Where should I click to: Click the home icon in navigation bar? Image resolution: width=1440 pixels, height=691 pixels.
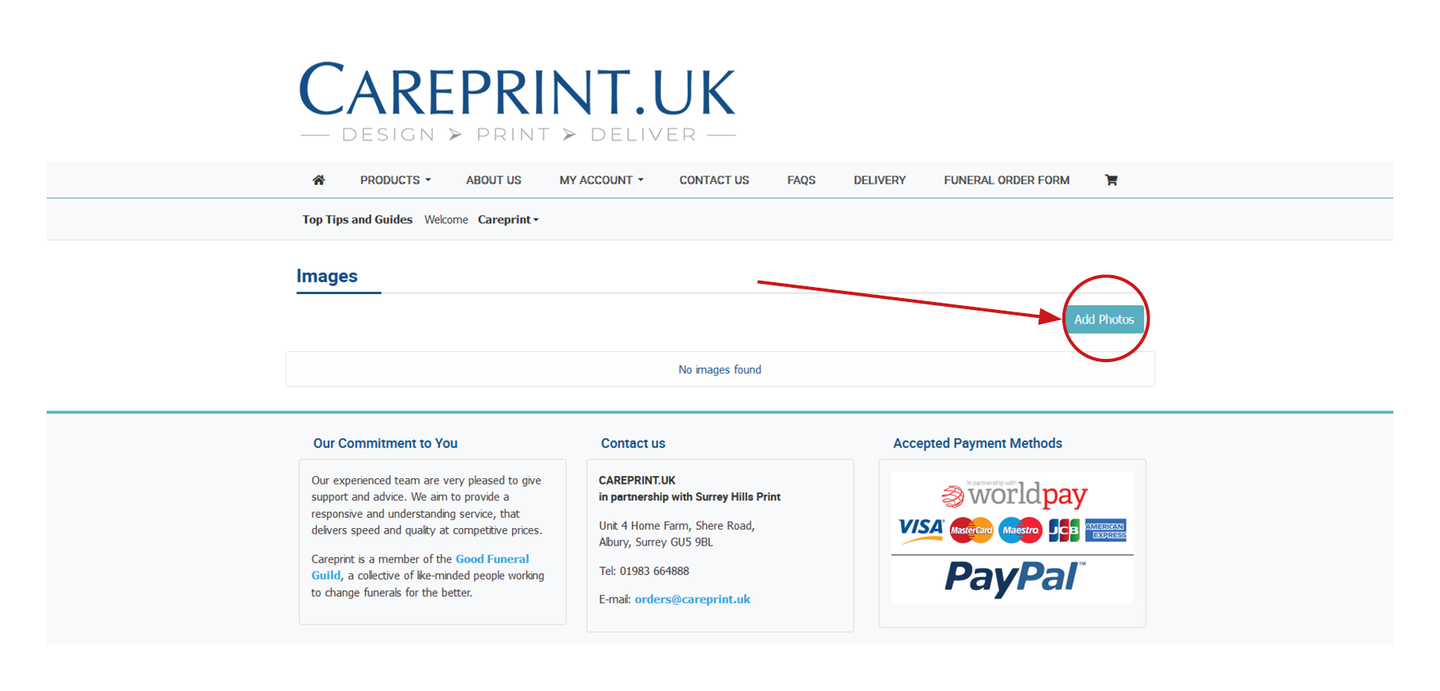pos(318,180)
